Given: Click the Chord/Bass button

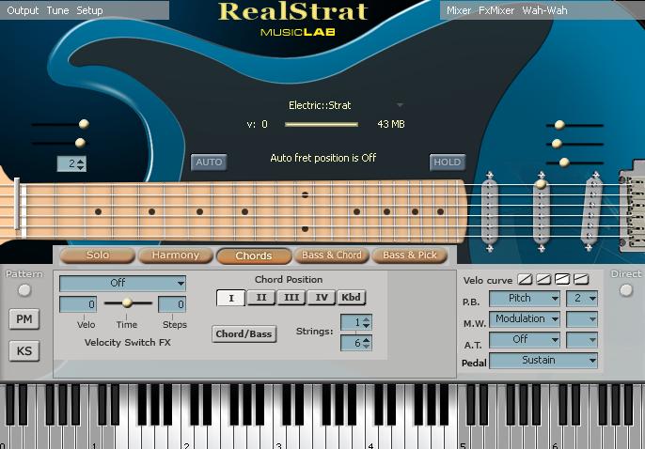Looking at the screenshot, I should 244,334.
